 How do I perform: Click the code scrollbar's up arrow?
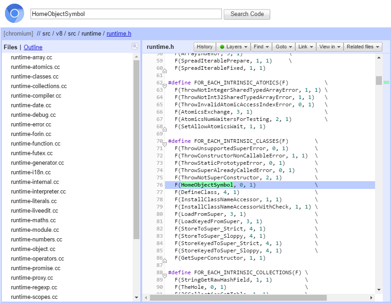(379, 57)
